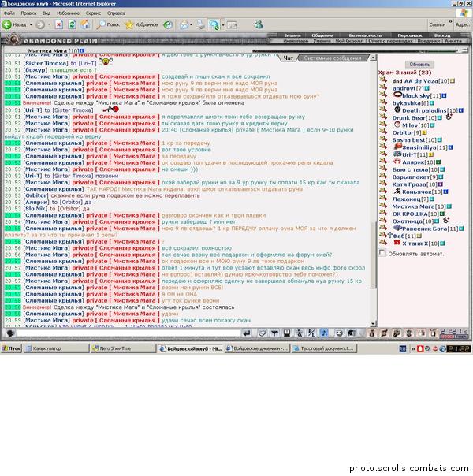Open info icon after Мистика Мага[10] in user list

pyautogui.click(x=449, y=206)
